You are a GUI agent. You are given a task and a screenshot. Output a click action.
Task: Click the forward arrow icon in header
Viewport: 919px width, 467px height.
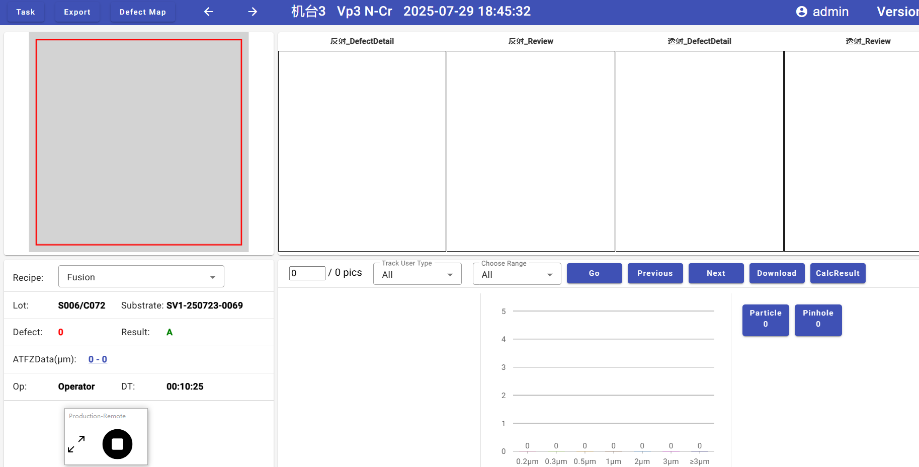click(253, 12)
